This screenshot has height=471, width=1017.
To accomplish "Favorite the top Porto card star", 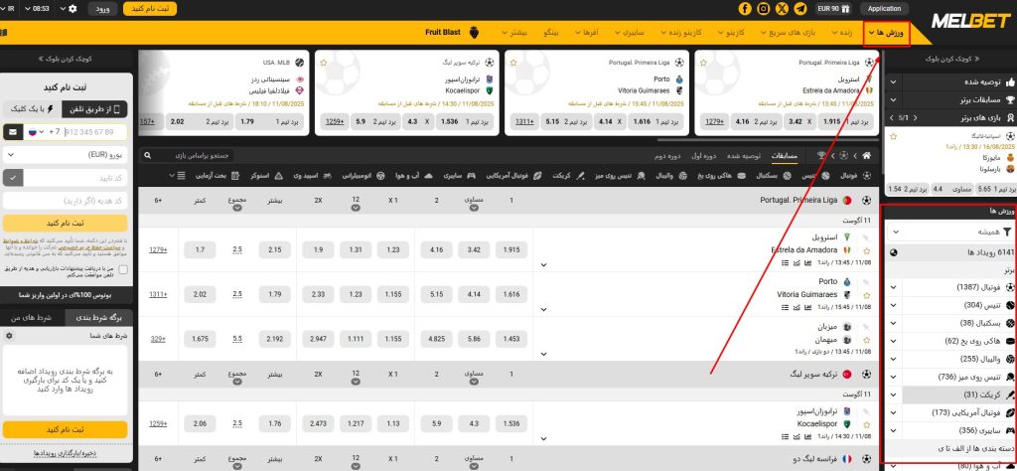I will pos(513,63).
